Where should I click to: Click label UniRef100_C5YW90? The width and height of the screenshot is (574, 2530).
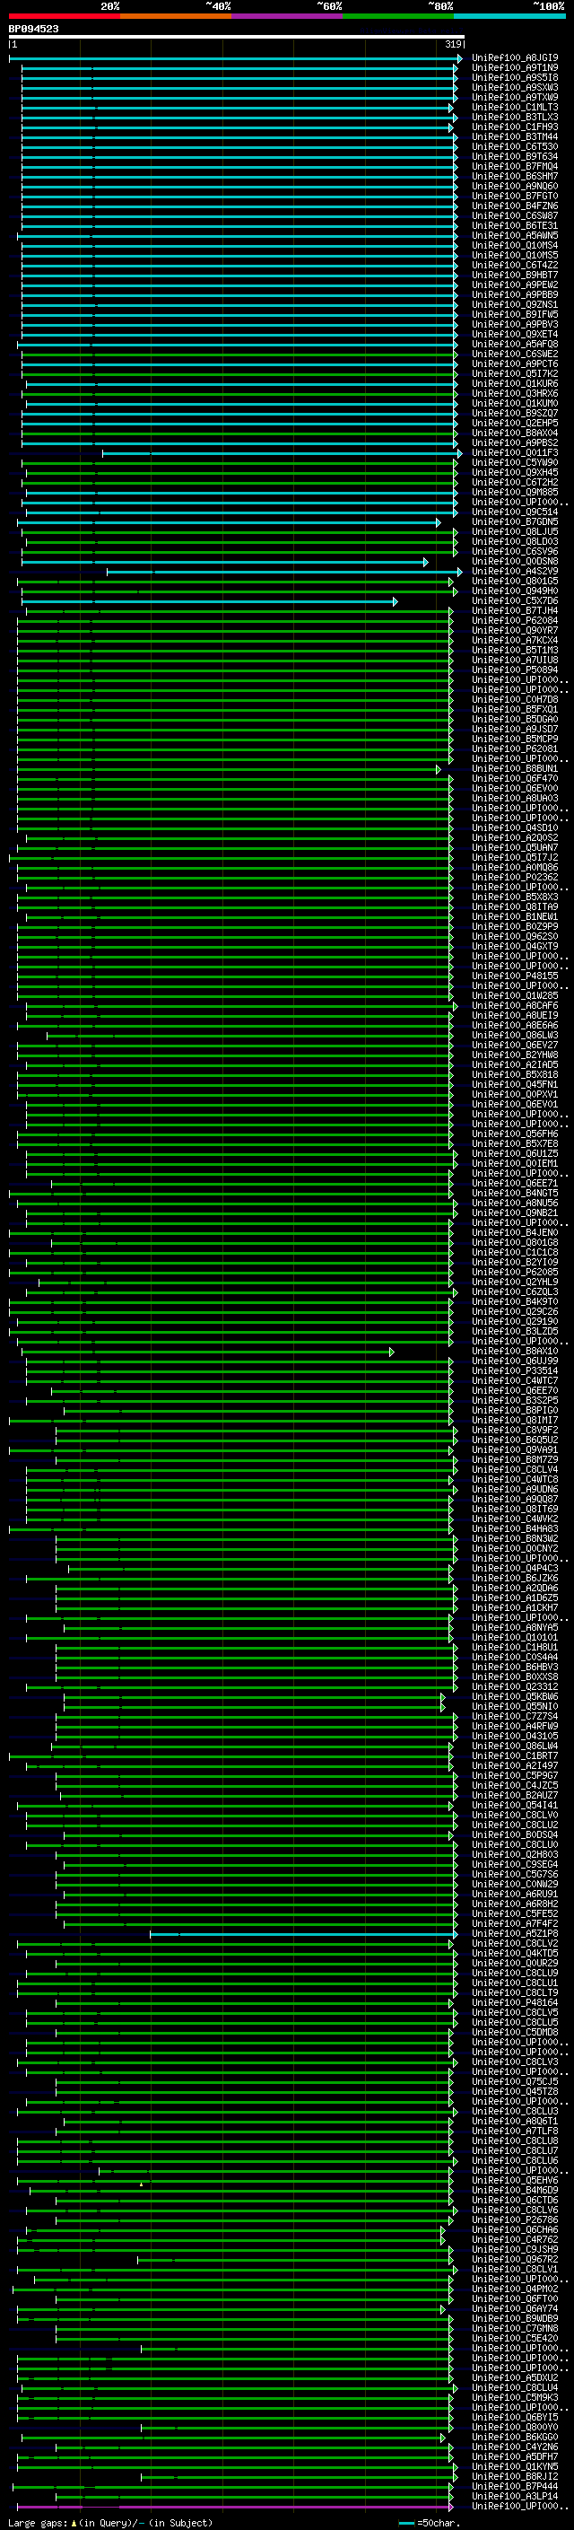point(515,462)
